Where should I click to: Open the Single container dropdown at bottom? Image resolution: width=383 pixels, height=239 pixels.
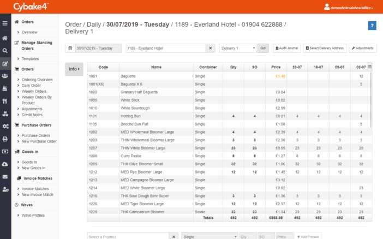point(210,237)
